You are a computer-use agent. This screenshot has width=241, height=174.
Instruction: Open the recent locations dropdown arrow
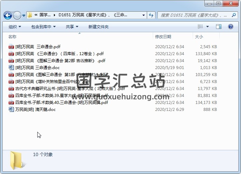(24, 15)
